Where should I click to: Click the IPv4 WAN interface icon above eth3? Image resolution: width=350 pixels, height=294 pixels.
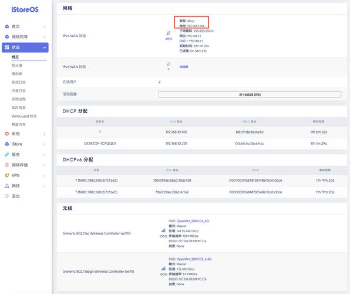click(x=169, y=33)
